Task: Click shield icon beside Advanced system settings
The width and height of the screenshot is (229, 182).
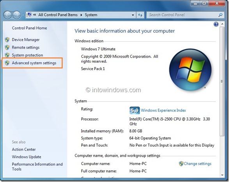Action: click(7, 63)
